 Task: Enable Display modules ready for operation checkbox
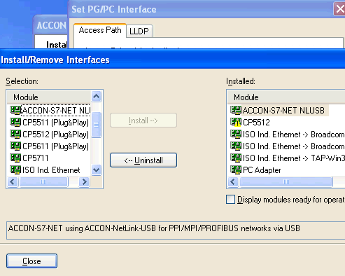[230, 200]
